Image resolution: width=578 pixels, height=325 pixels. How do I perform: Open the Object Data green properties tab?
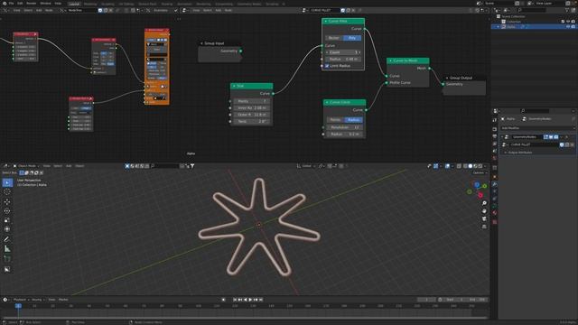coord(495,206)
